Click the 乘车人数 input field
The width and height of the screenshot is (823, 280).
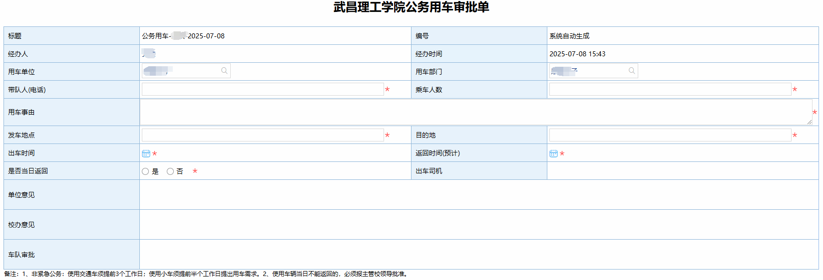(670, 89)
